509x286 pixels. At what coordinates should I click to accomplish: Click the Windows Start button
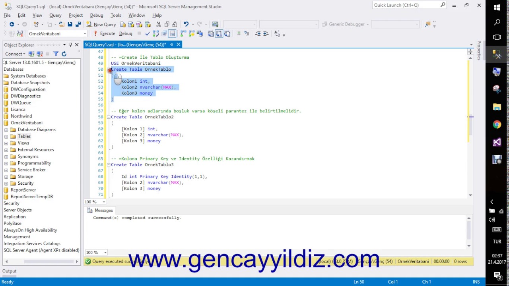point(497,8)
